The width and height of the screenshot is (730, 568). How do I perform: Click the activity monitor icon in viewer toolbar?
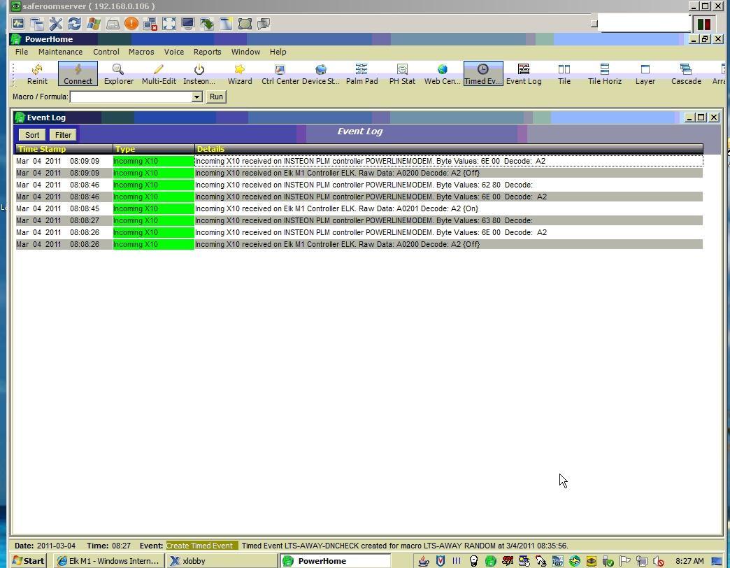18,23
